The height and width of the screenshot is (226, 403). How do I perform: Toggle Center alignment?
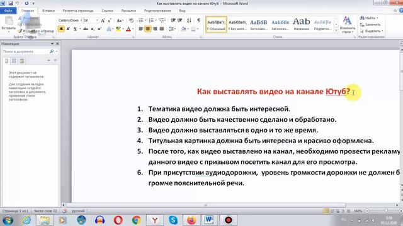(x=148, y=29)
